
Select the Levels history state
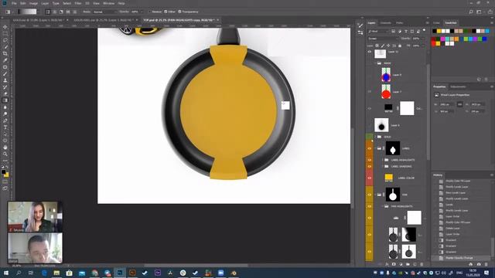449,205
